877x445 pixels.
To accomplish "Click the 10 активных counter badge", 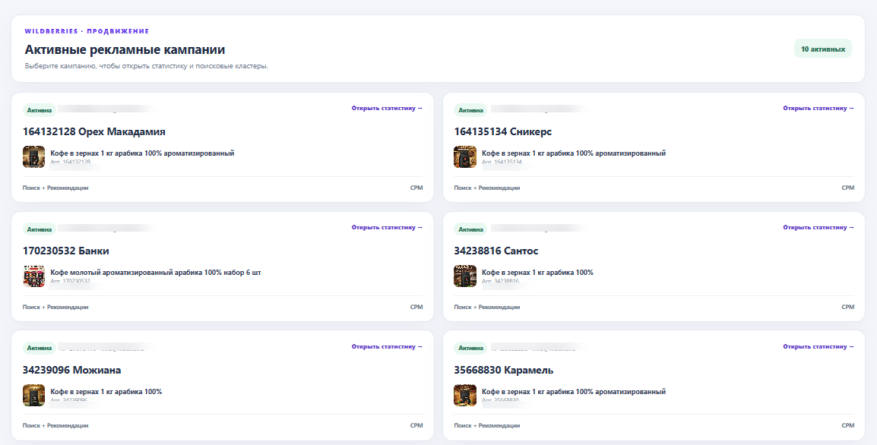I will point(823,49).
